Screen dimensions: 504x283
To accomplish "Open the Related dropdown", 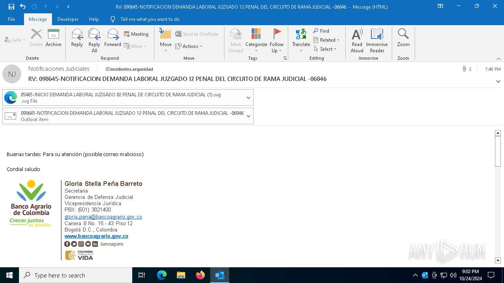I will pyautogui.click(x=326, y=40).
